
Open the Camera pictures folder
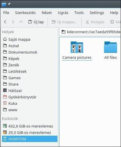pyautogui.click(x=77, y=51)
